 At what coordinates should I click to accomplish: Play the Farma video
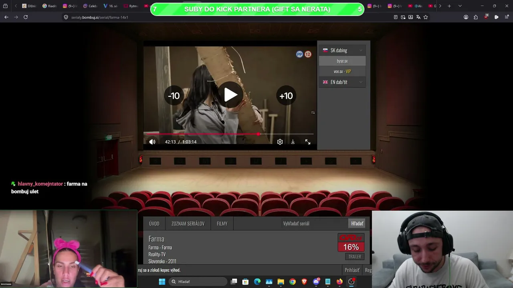[x=230, y=95]
